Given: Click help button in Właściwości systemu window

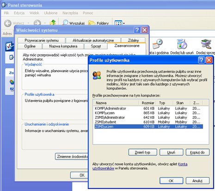Looking at the screenshot, I should tap(137, 30).
